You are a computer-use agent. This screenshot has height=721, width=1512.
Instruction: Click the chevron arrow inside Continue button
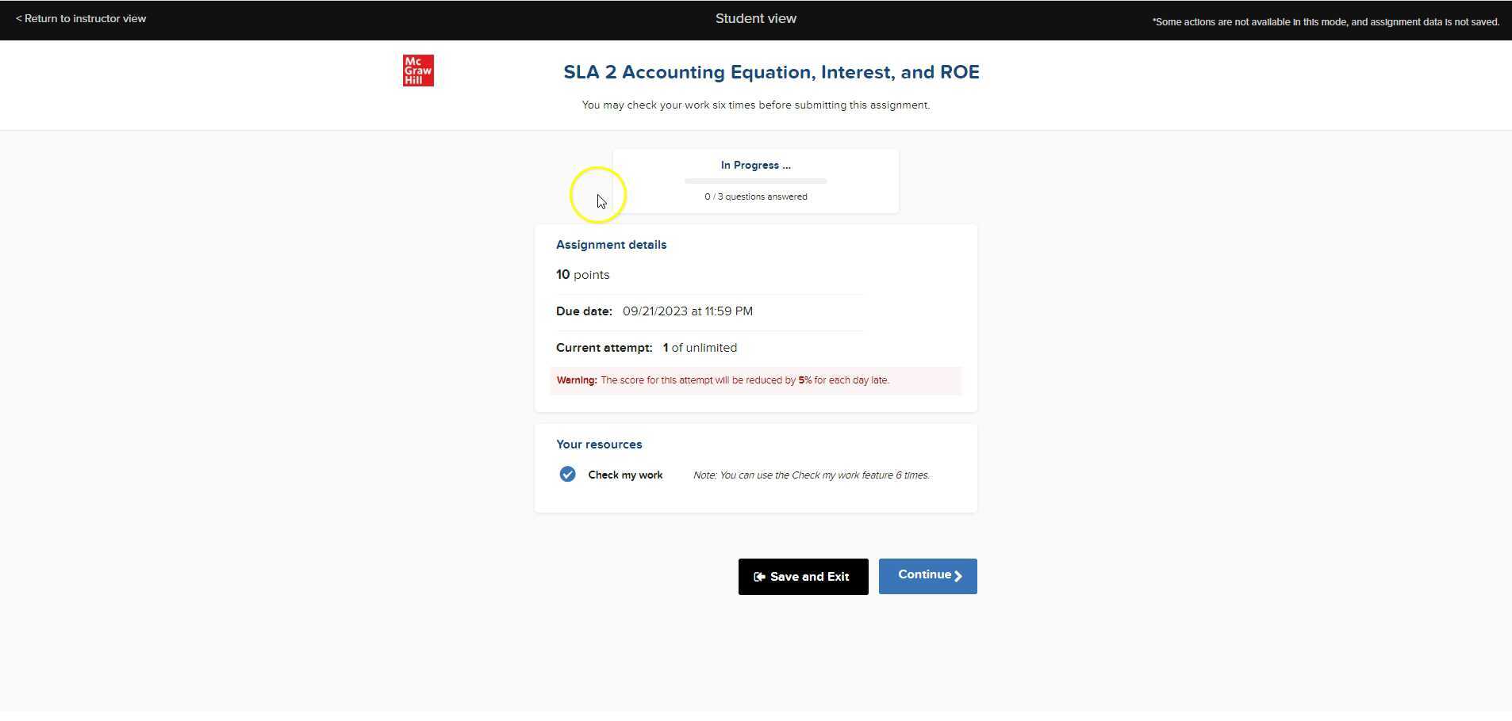pos(957,576)
